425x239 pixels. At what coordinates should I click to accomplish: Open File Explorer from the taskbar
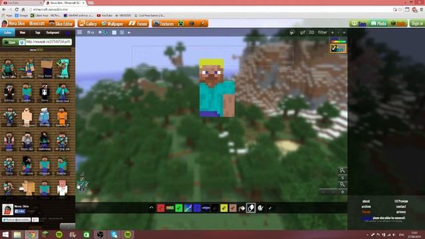[17, 234]
